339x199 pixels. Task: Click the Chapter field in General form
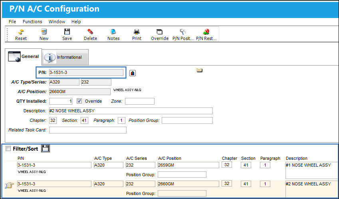point(53,121)
